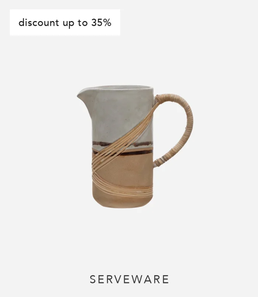
Task: Click where the handle joins the pitcher's bottom
Action: point(157,163)
